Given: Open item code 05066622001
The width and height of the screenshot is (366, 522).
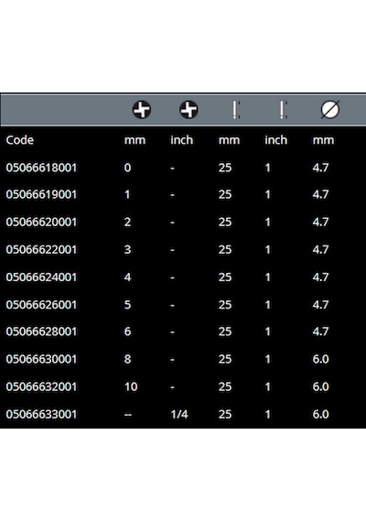Looking at the screenshot, I should pyautogui.click(x=41, y=250).
